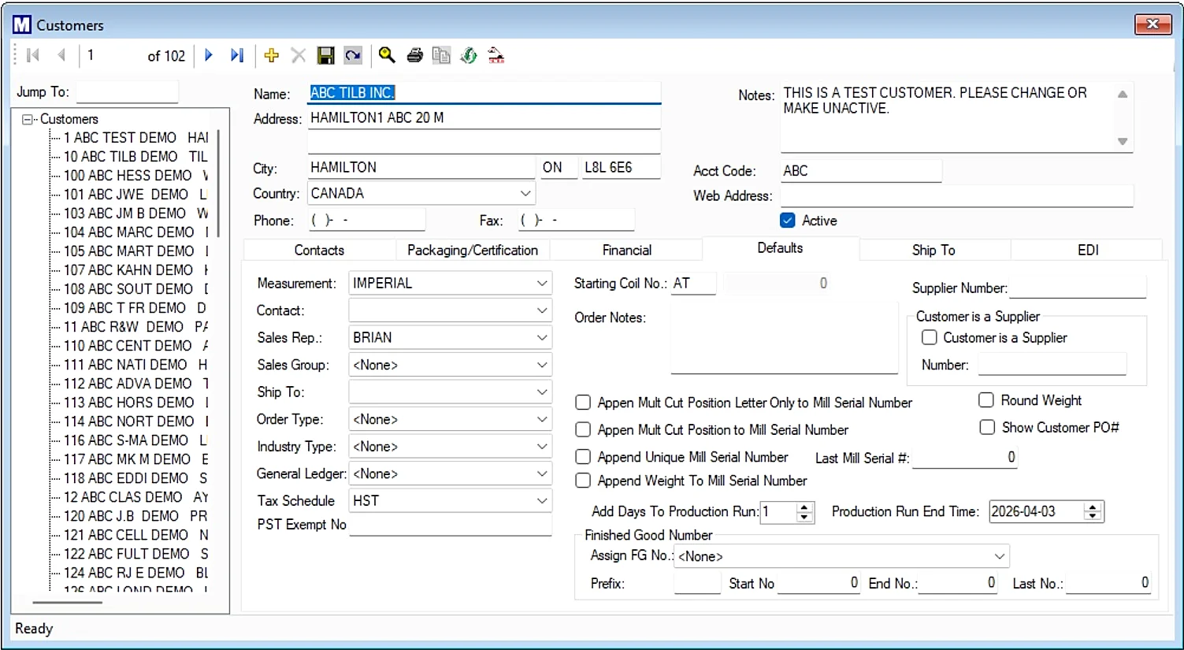Click the Save record floppy disk icon
Screen dimensions: 1184x650
coord(325,55)
